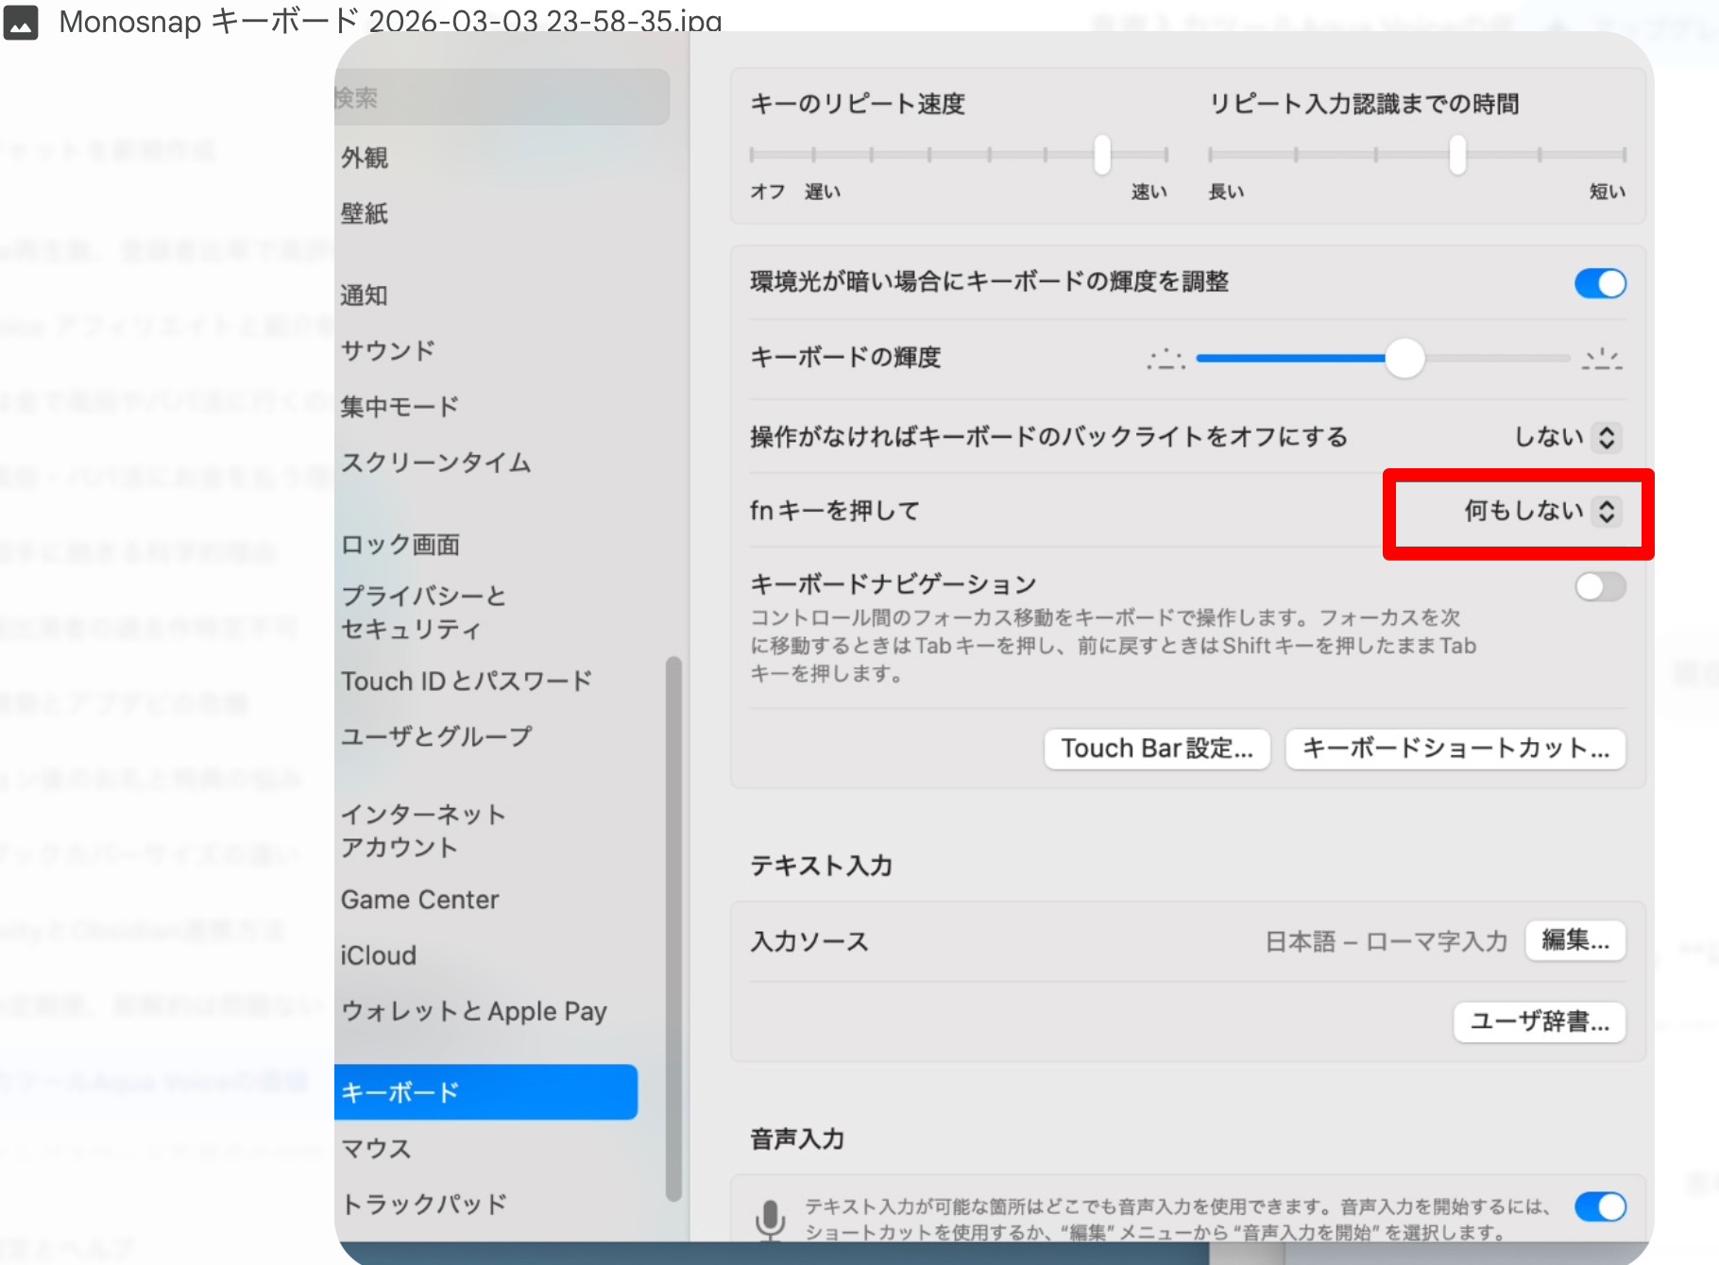The image size is (1719, 1265).
Task: Open the ユーザ辞書… button
Action: click(1539, 1022)
